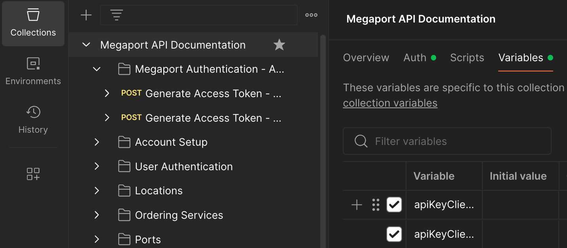The image size is (567, 248).
Task: Star the Megaport API Documentation collection
Action: point(279,45)
